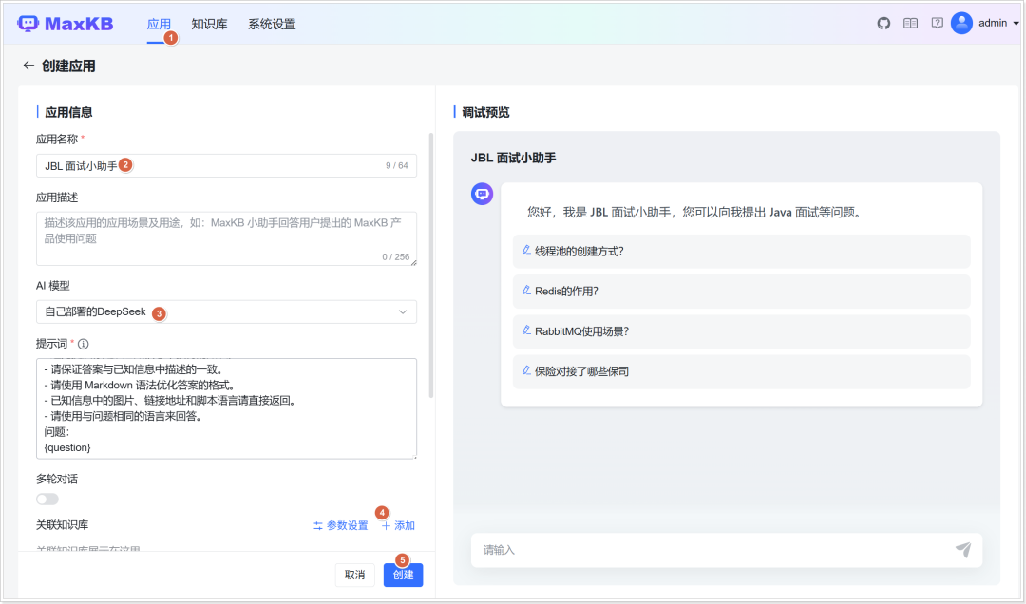Viewport: 1026px width, 604px height.
Task: Click the 添加 knowledge base link
Action: point(398,525)
